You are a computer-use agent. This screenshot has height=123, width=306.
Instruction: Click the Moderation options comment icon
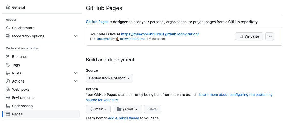click(8, 36)
